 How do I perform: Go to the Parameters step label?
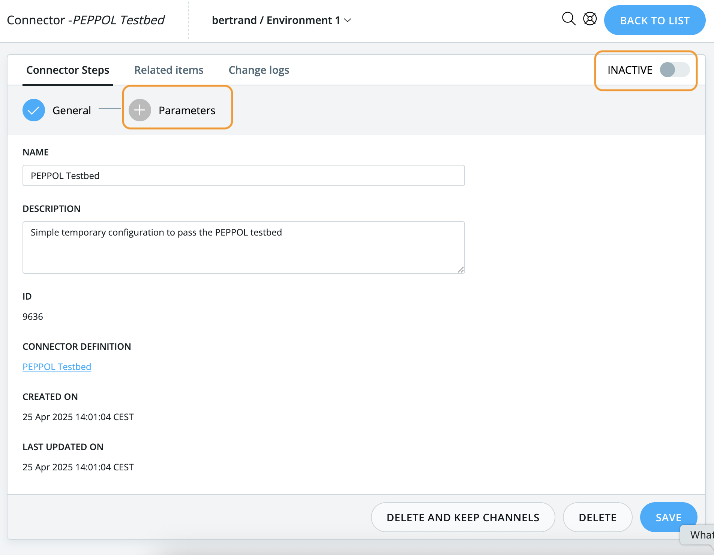tap(187, 110)
